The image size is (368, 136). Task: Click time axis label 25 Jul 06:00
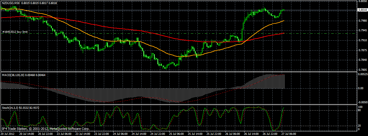click(176, 134)
